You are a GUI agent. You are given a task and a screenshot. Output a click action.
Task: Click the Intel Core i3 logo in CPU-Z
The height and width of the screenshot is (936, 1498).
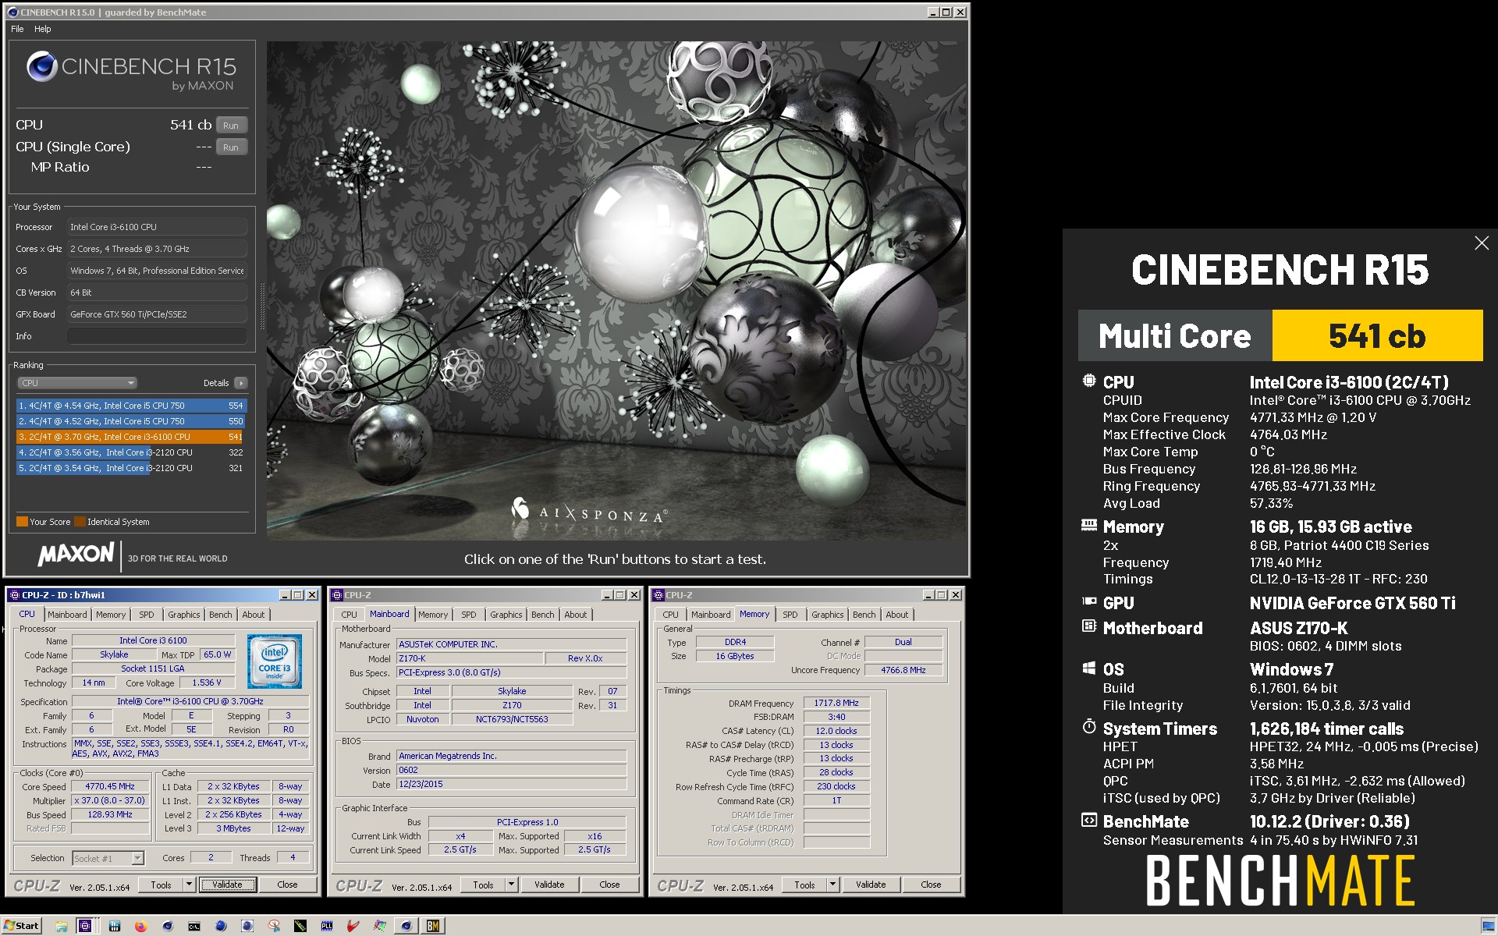tap(275, 661)
